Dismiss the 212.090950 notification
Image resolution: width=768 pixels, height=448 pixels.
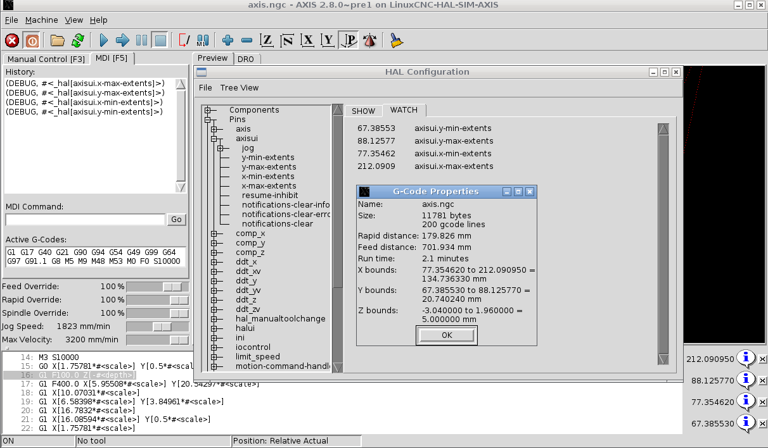(763, 359)
